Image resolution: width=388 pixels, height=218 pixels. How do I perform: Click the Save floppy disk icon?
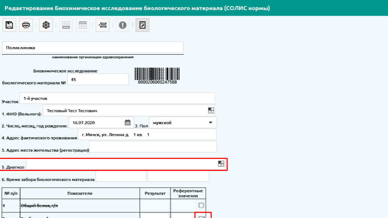pyautogui.click(x=9, y=25)
